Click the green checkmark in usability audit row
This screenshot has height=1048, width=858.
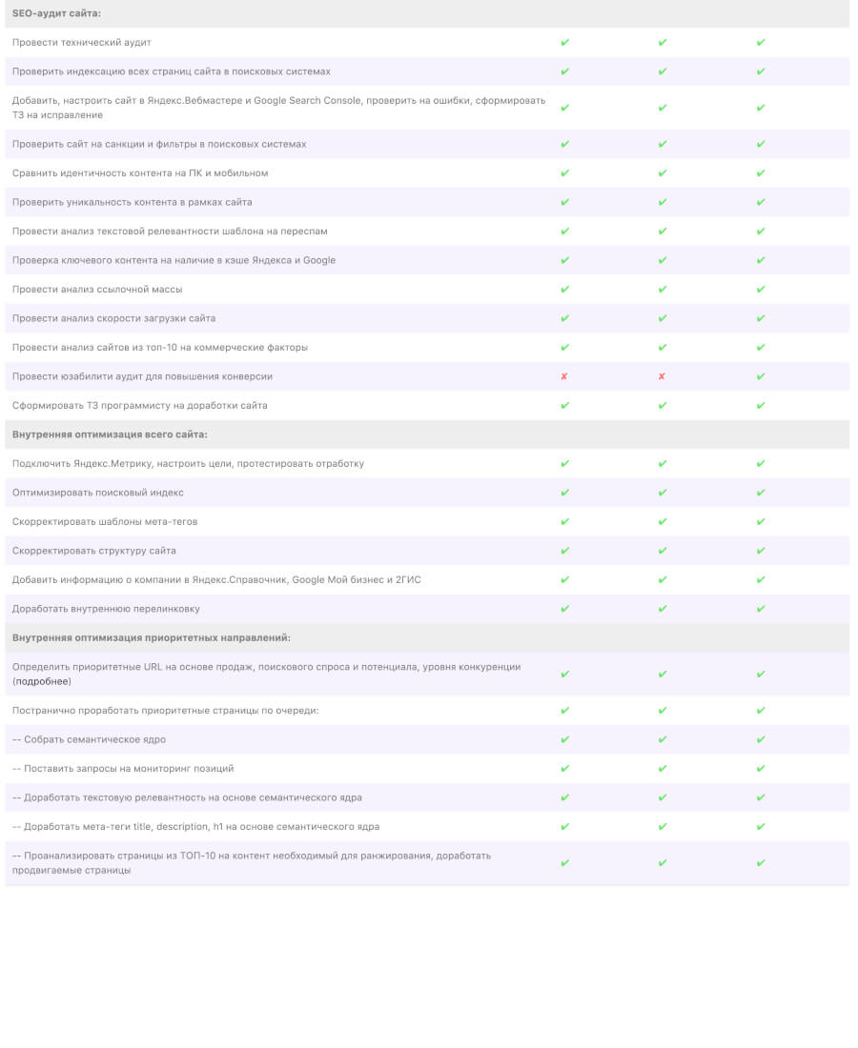(761, 376)
